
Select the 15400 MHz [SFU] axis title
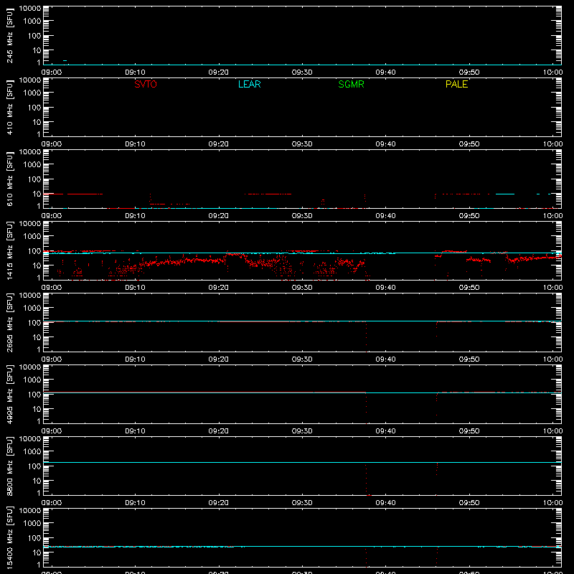coord(10,537)
